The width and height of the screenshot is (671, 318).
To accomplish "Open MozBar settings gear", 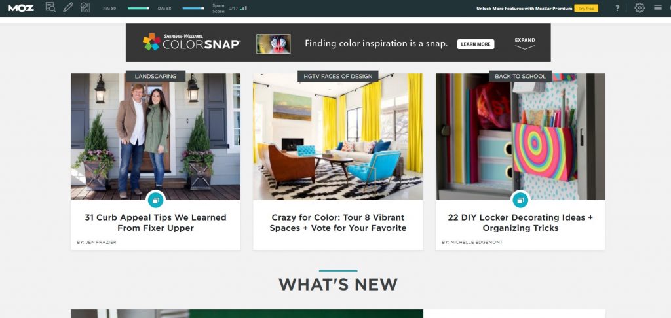I will click(640, 8).
